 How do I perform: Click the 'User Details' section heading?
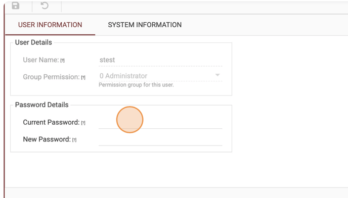(33, 42)
